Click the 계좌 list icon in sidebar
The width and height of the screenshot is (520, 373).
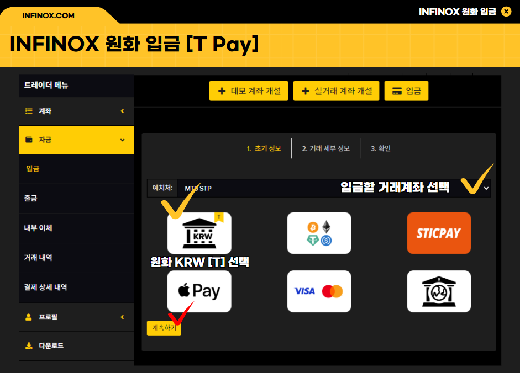pyautogui.click(x=29, y=111)
